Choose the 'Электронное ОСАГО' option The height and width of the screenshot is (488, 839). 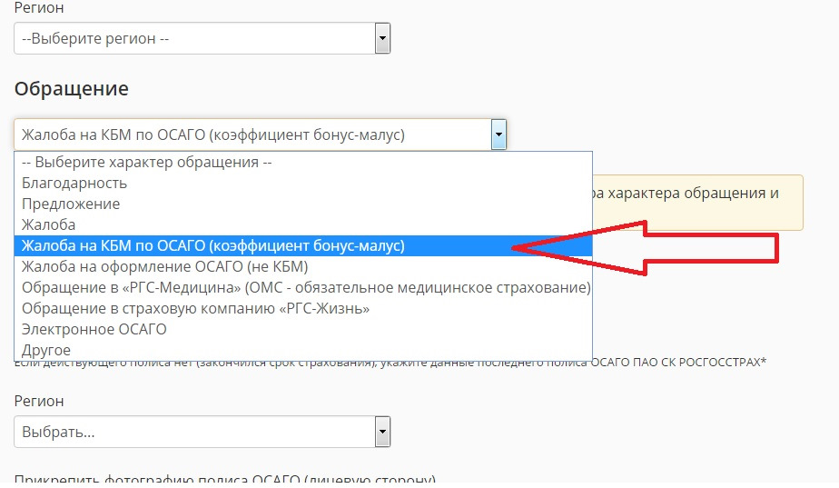pos(303,330)
